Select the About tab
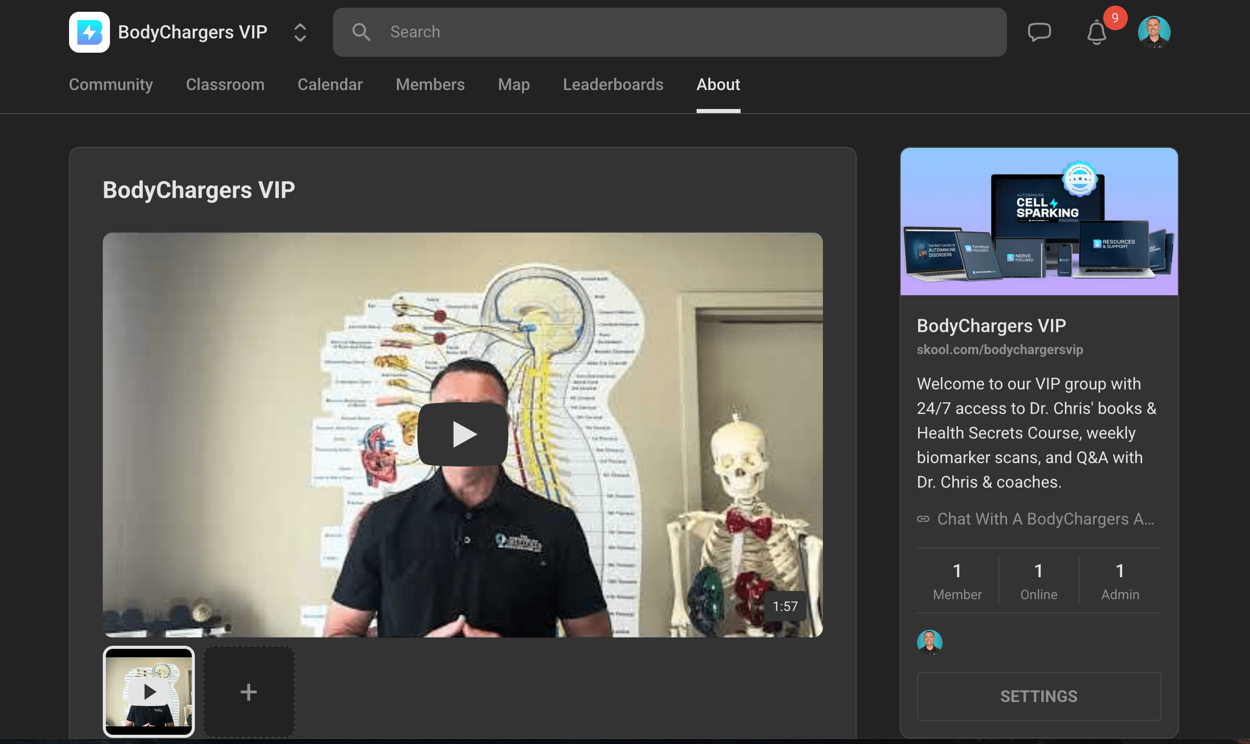Image resolution: width=1250 pixels, height=744 pixels. [x=718, y=84]
